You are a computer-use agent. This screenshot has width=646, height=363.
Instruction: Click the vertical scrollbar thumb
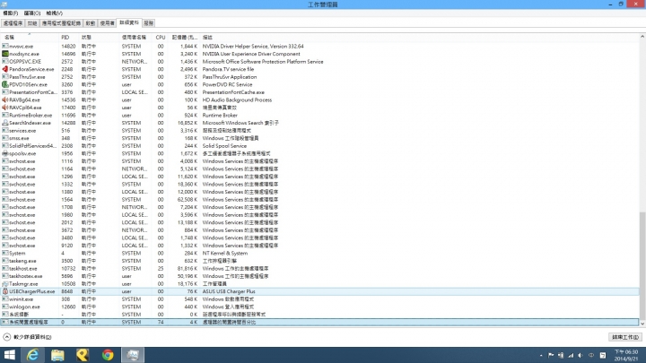(642, 266)
